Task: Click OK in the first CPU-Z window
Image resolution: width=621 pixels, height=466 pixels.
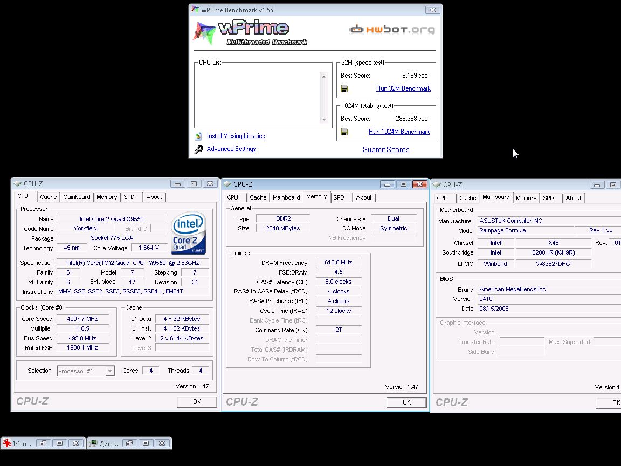Action: point(197,402)
